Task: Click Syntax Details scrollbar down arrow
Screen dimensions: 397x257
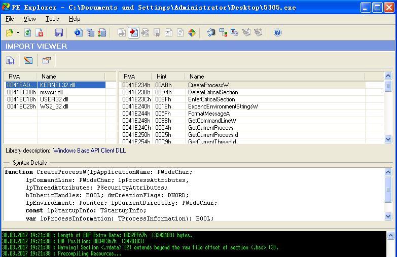Action: [388, 216]
